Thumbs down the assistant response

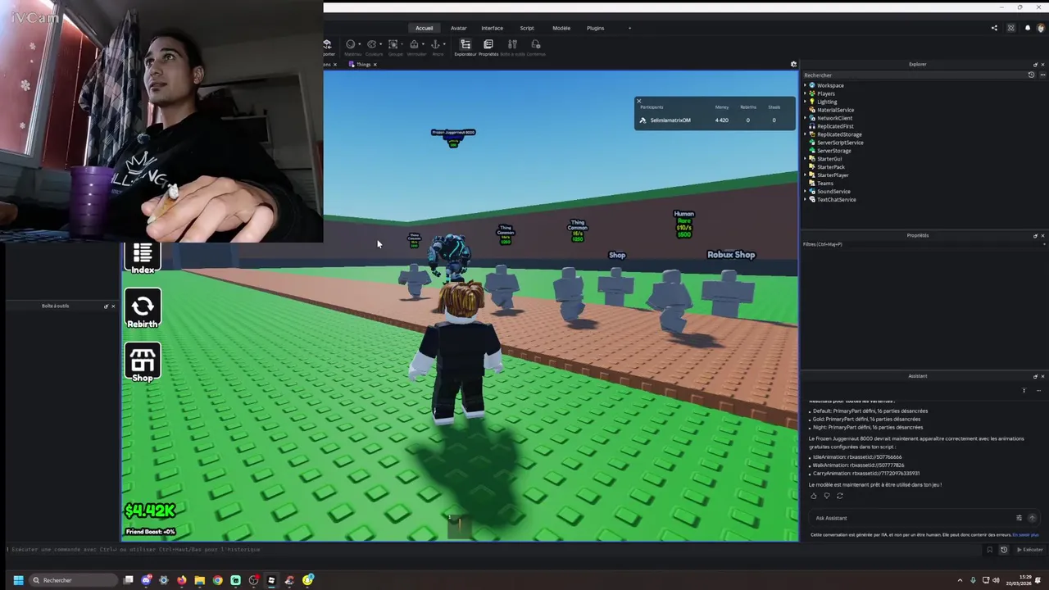[x=827, y=496]
